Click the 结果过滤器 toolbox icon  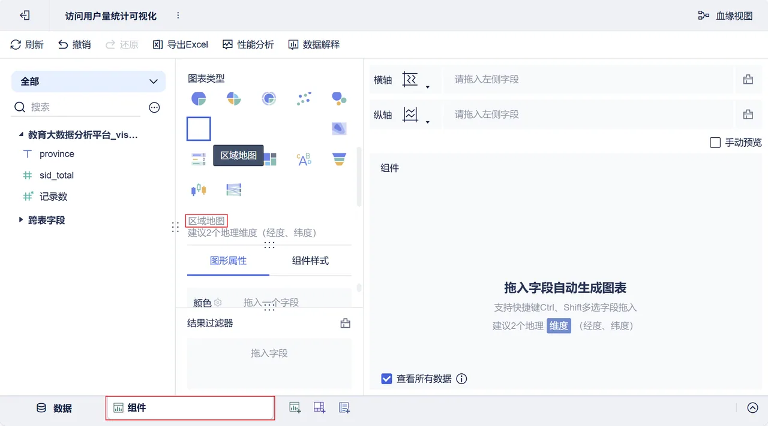tap(346, 324)
